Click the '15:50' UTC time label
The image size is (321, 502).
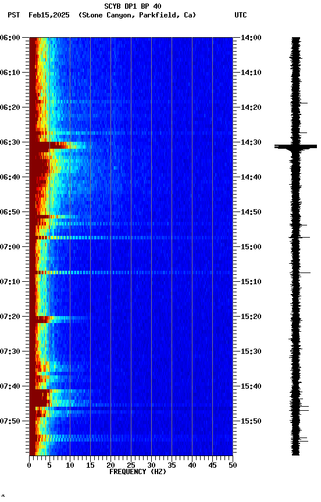click(251, 421)
